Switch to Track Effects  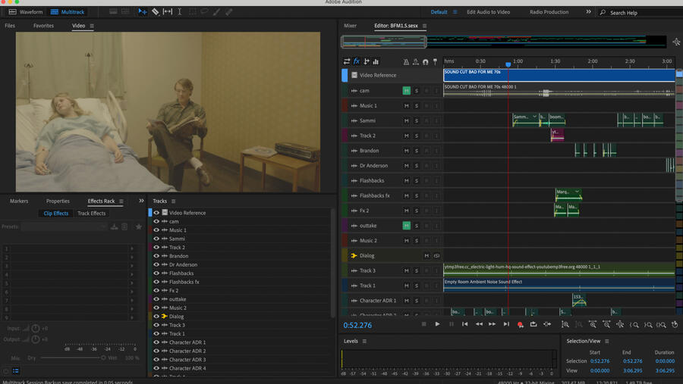coord(91,214)
